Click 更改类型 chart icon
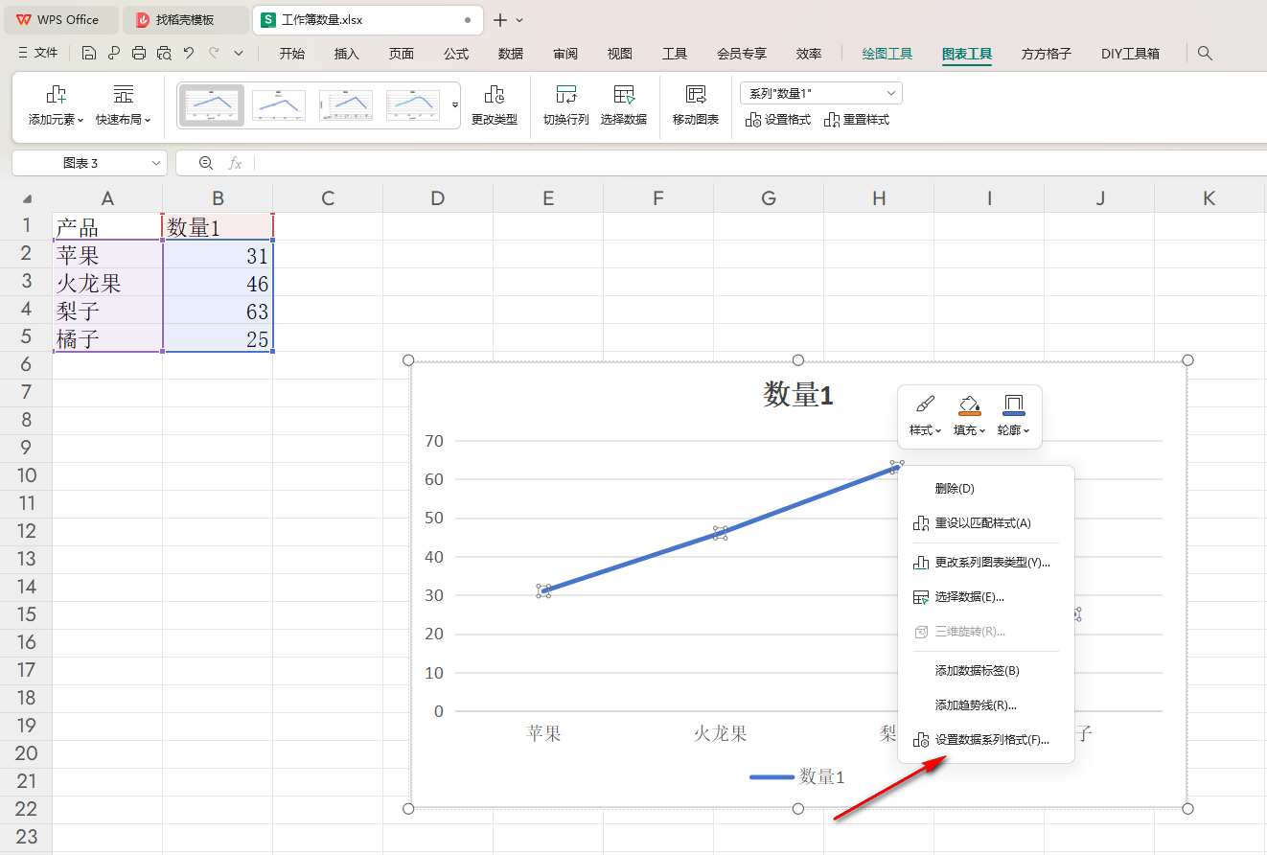This screenshot has height=855, width=1267. click(x=495, y=105)
